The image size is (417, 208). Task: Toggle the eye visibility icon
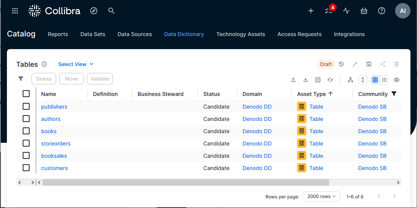pos(397,80)
